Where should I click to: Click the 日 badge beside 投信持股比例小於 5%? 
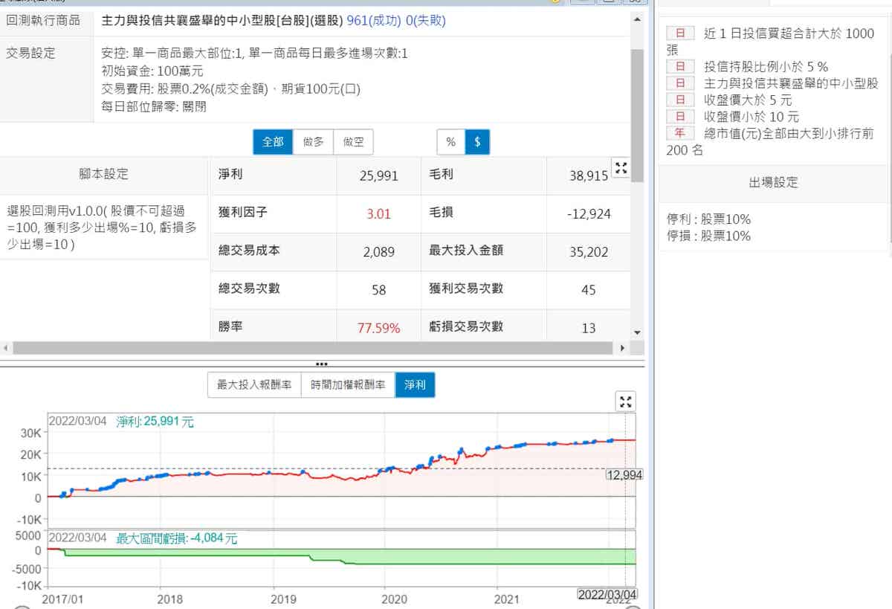(680, 66)
